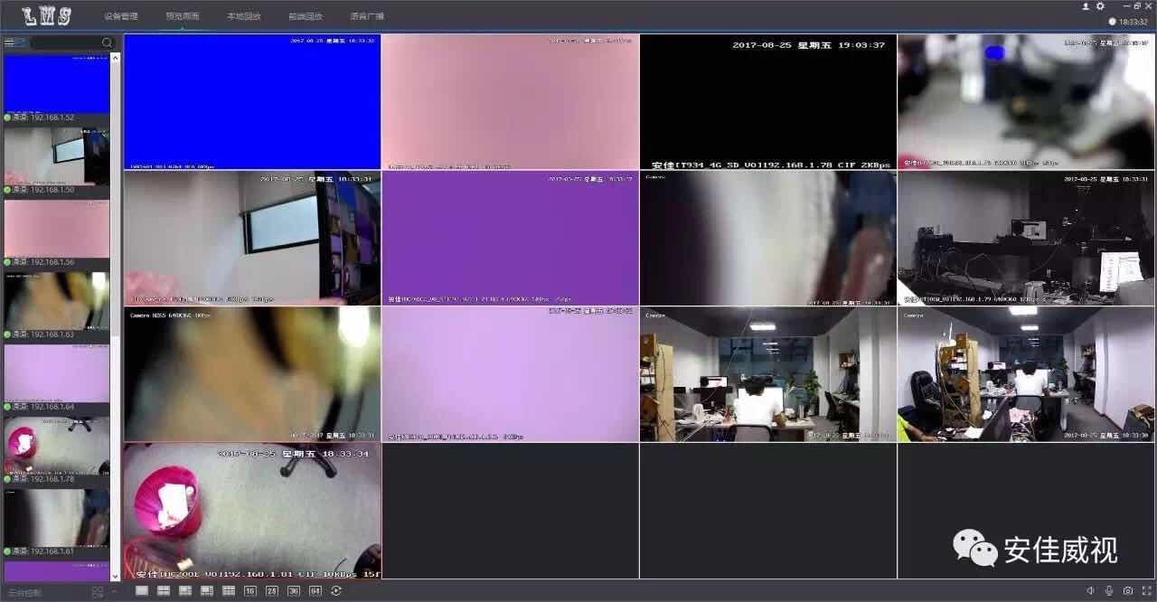Open the 设备管理 tab
This screenshot has height=602, width=1157.
click(x=120, y=16)
